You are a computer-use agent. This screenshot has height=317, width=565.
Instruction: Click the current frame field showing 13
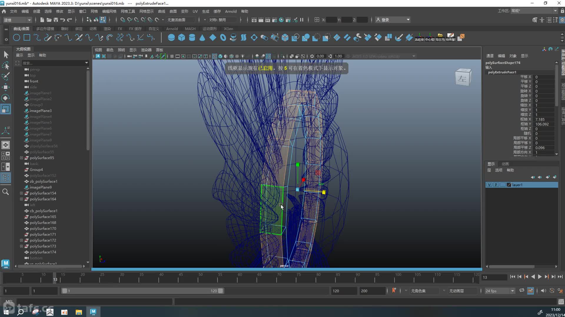494,277
